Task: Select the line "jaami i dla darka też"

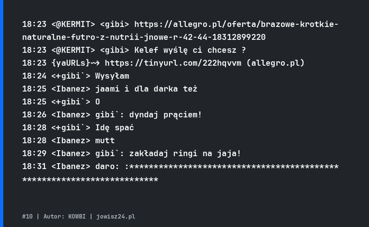Action: pyautogui.click(x=146, y=89)
